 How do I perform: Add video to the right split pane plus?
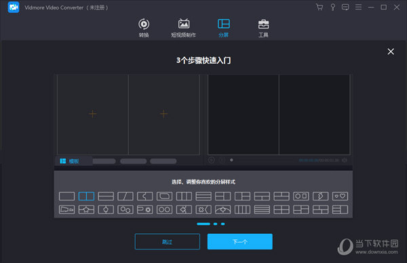click(163, 114)
